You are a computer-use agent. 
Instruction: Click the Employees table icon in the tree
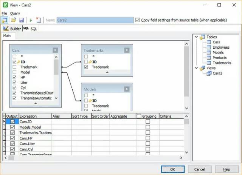pyautogui.click(x=209, y=48)
